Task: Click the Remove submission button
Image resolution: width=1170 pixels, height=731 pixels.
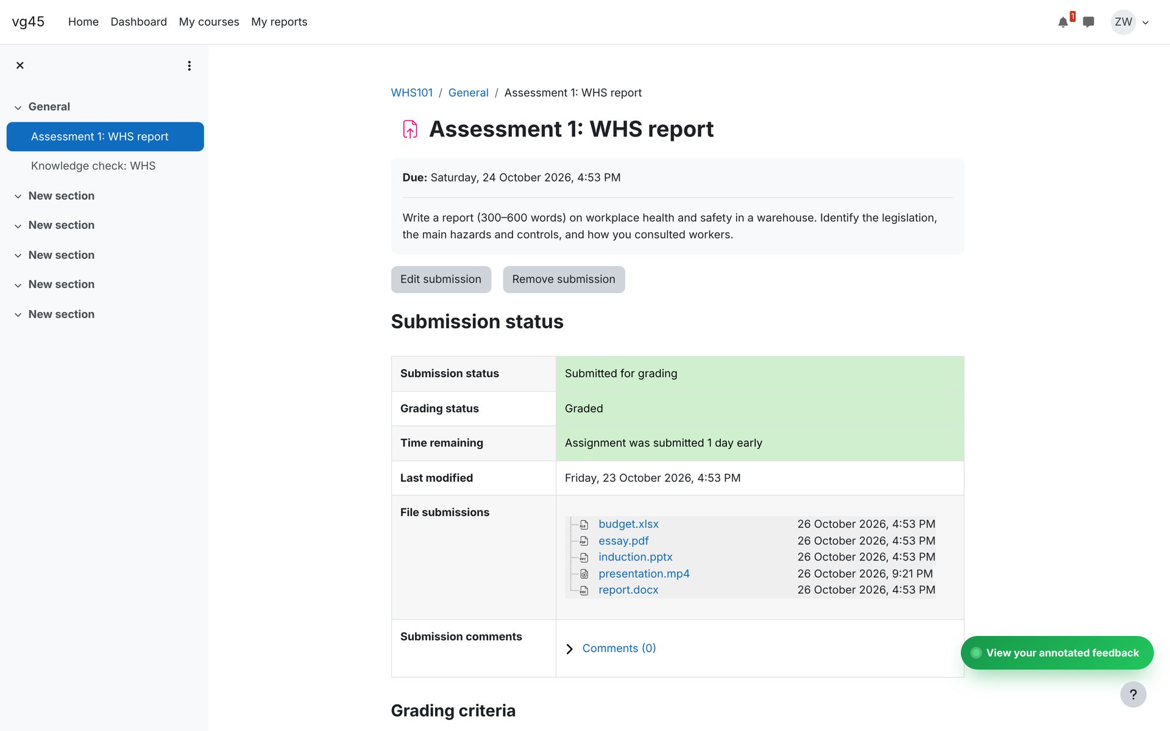Action: [564, 279]
